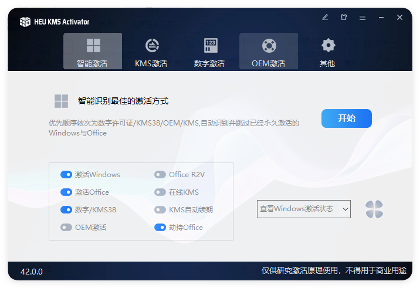Viewport: 420px width, 288px height.
Task: Expand the 查看Windows激活状态 dropdown
Action: click(304, 209)
